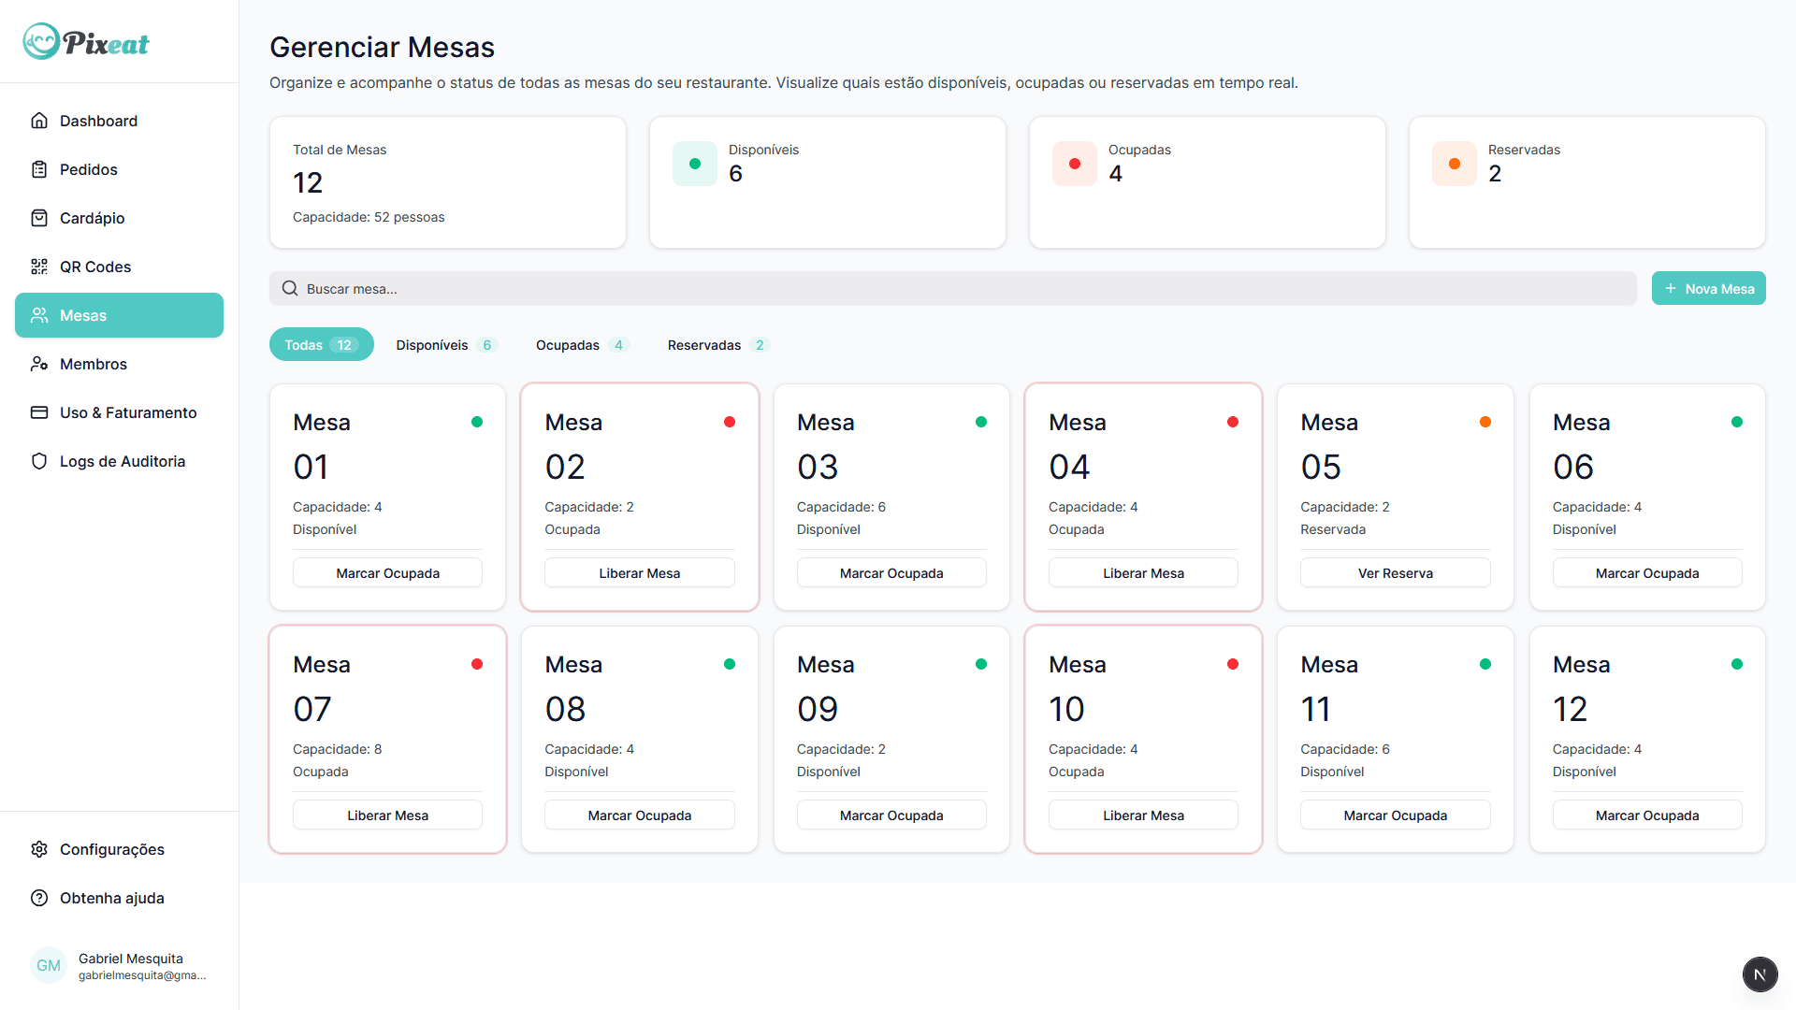
Task: Click the Configurações gear icon
Action: point(39,849)
